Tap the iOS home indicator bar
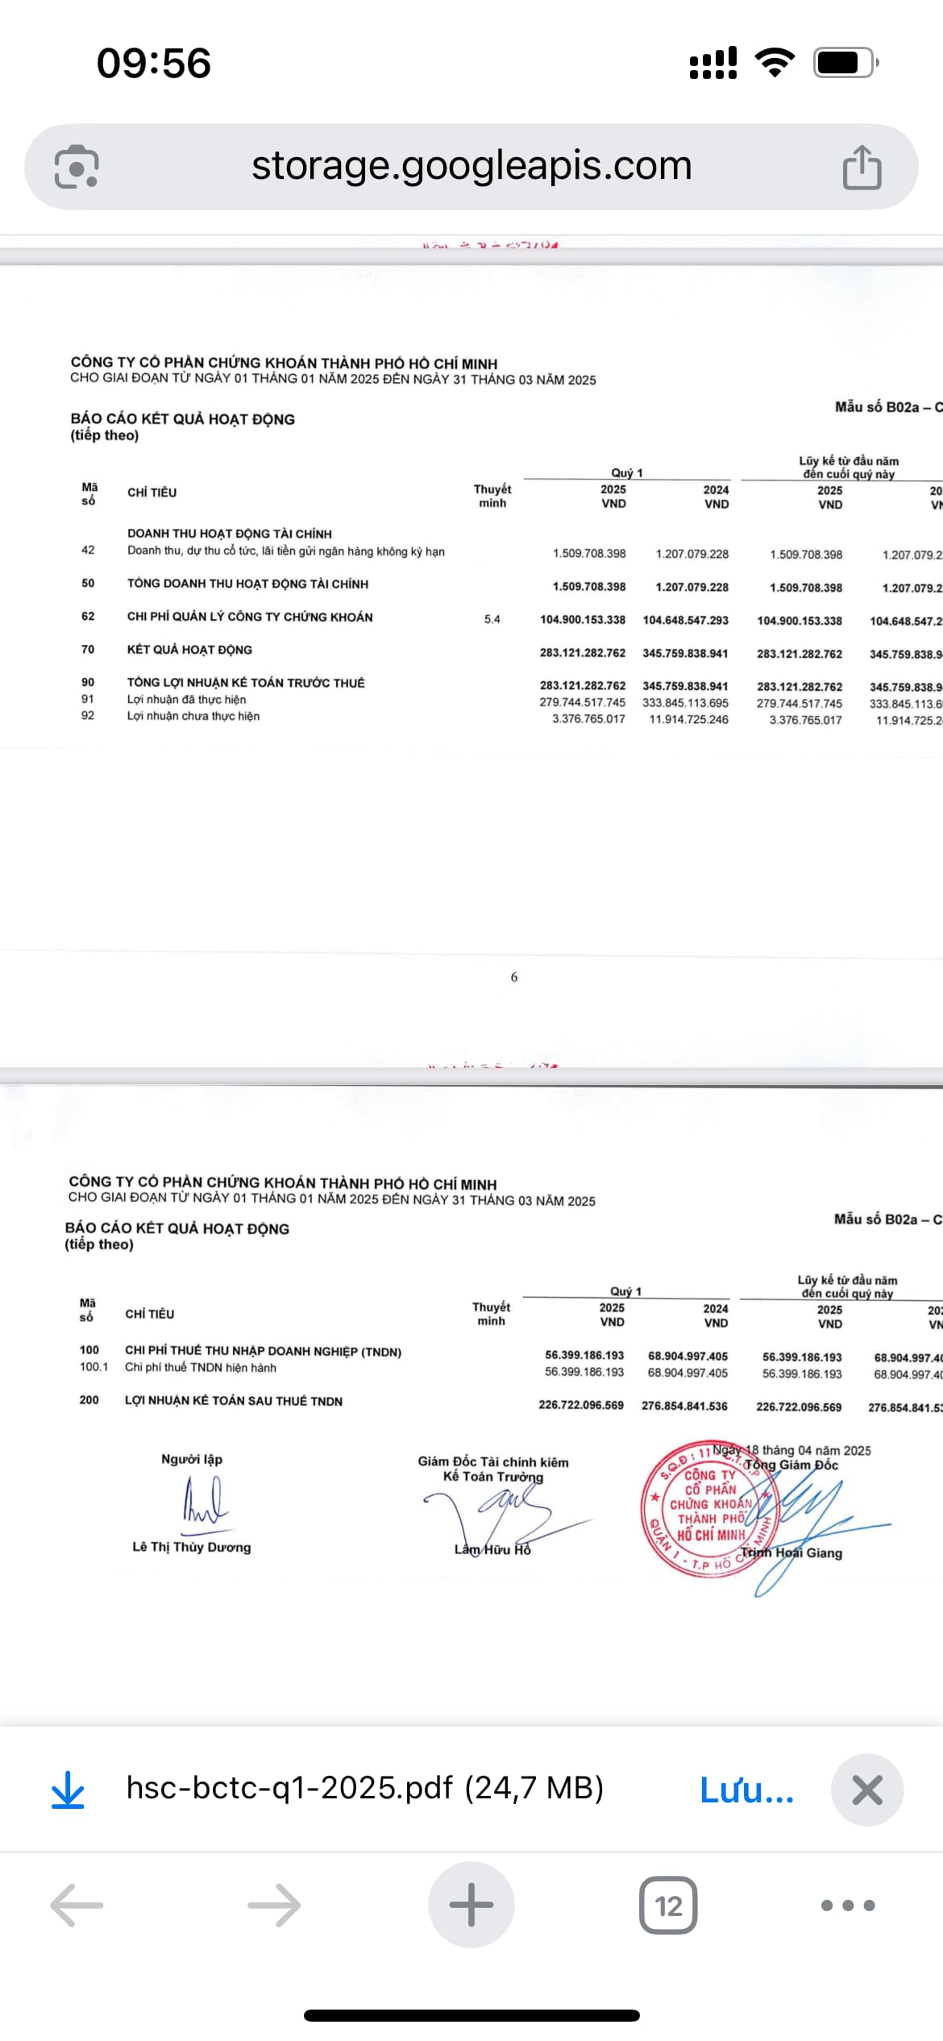 471,2015
